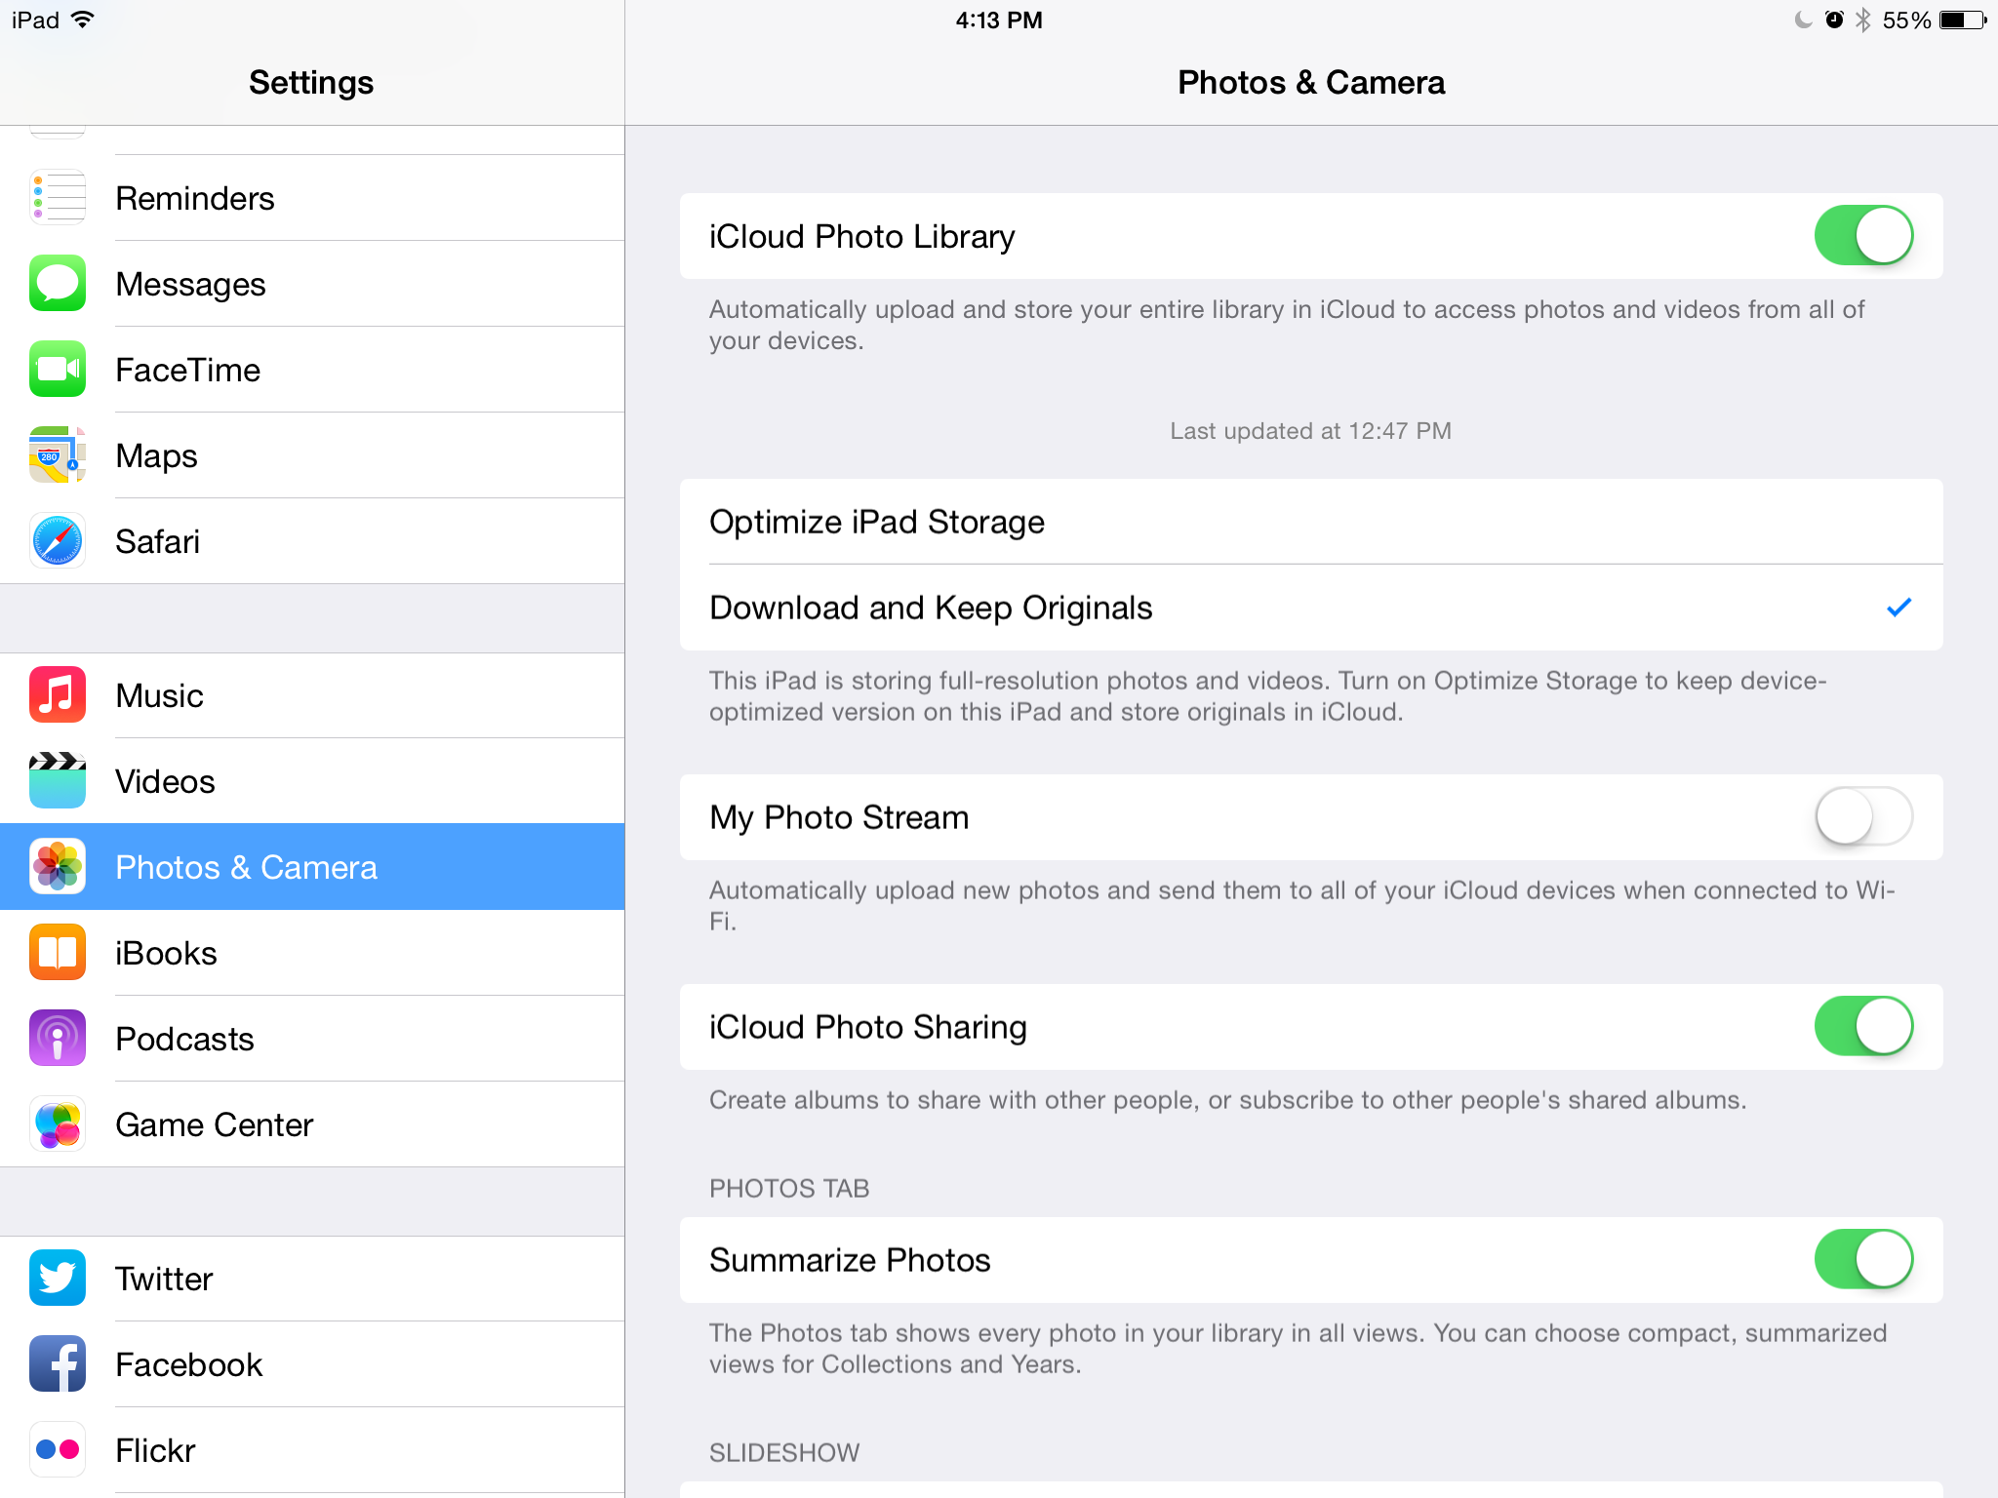This screenshot has height=1498, width=1998.
Task: Disable the iCloud Photo Library switch
Action: (1863, 236)
